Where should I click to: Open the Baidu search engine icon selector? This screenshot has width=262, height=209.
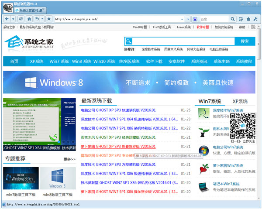coord(195,19)
